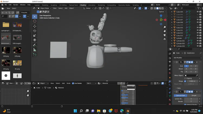203x114 pixels.
Task: Open the Tool properties tab icon
Action: (170, 53)
